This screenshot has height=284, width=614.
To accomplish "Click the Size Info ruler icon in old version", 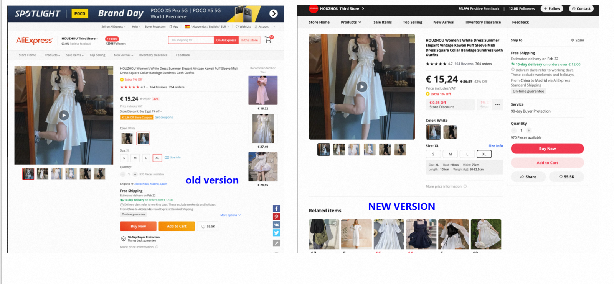I will tap(167, 157).
